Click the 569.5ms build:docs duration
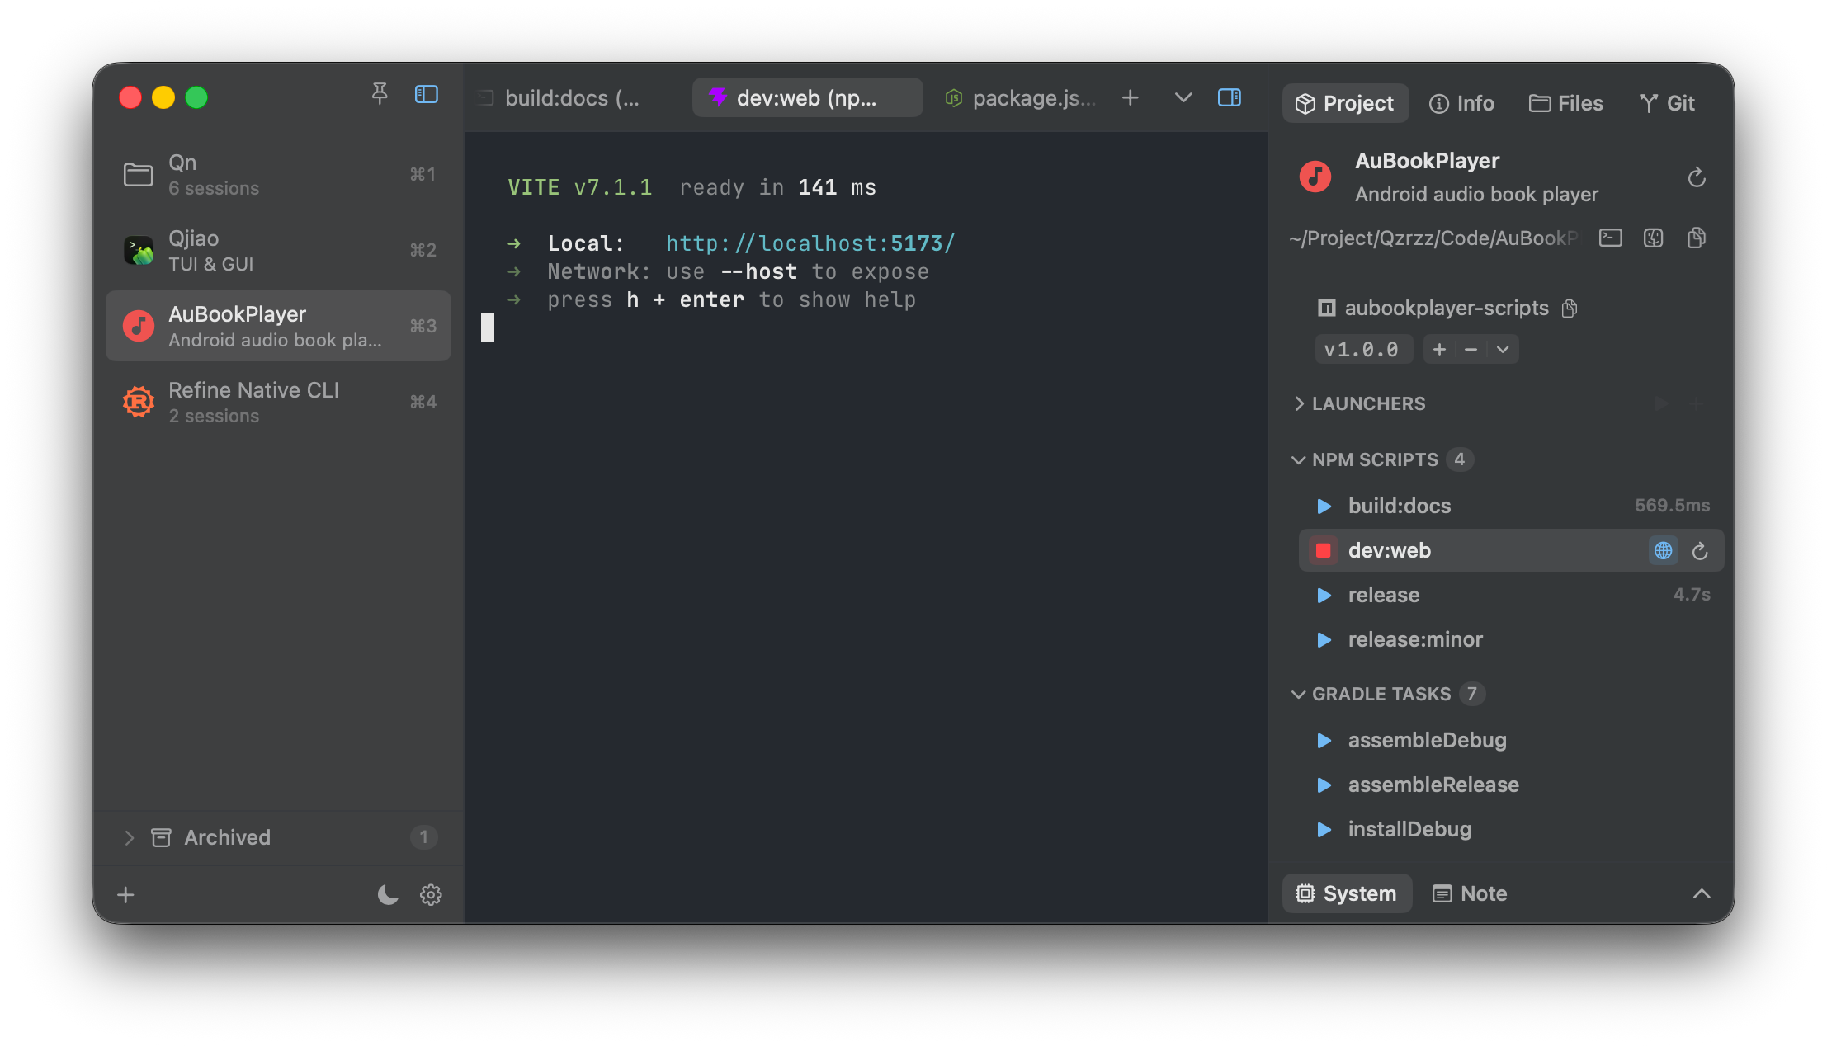Viewport: 1827px width, 1046px height. (x=1673, y=506)
